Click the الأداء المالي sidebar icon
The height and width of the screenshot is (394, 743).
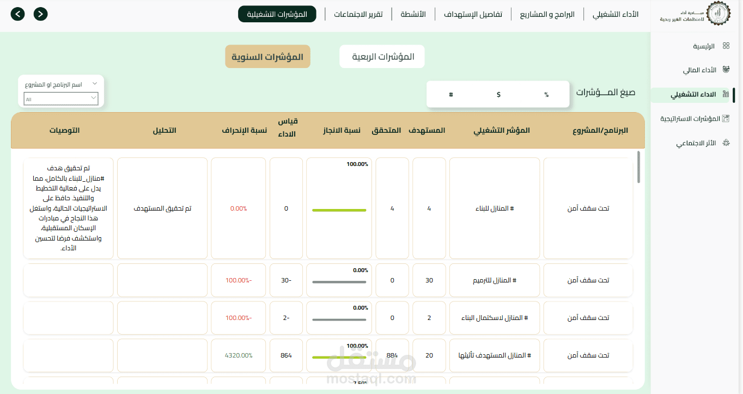coord(726,70)
